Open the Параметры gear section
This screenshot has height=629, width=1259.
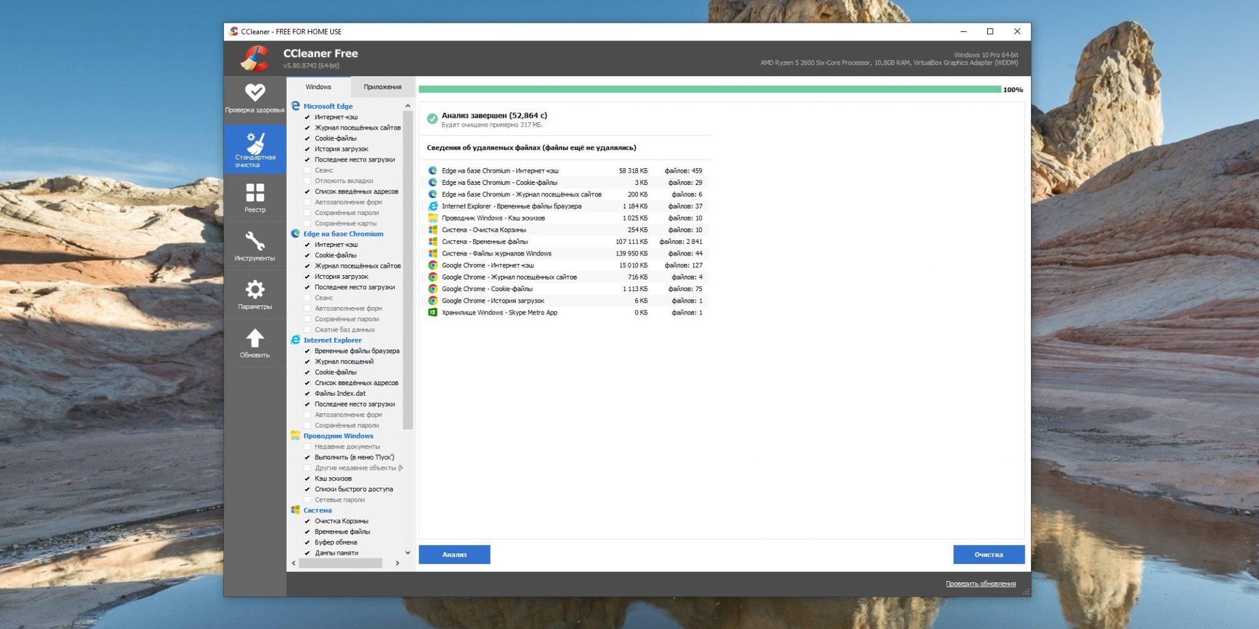255,295
